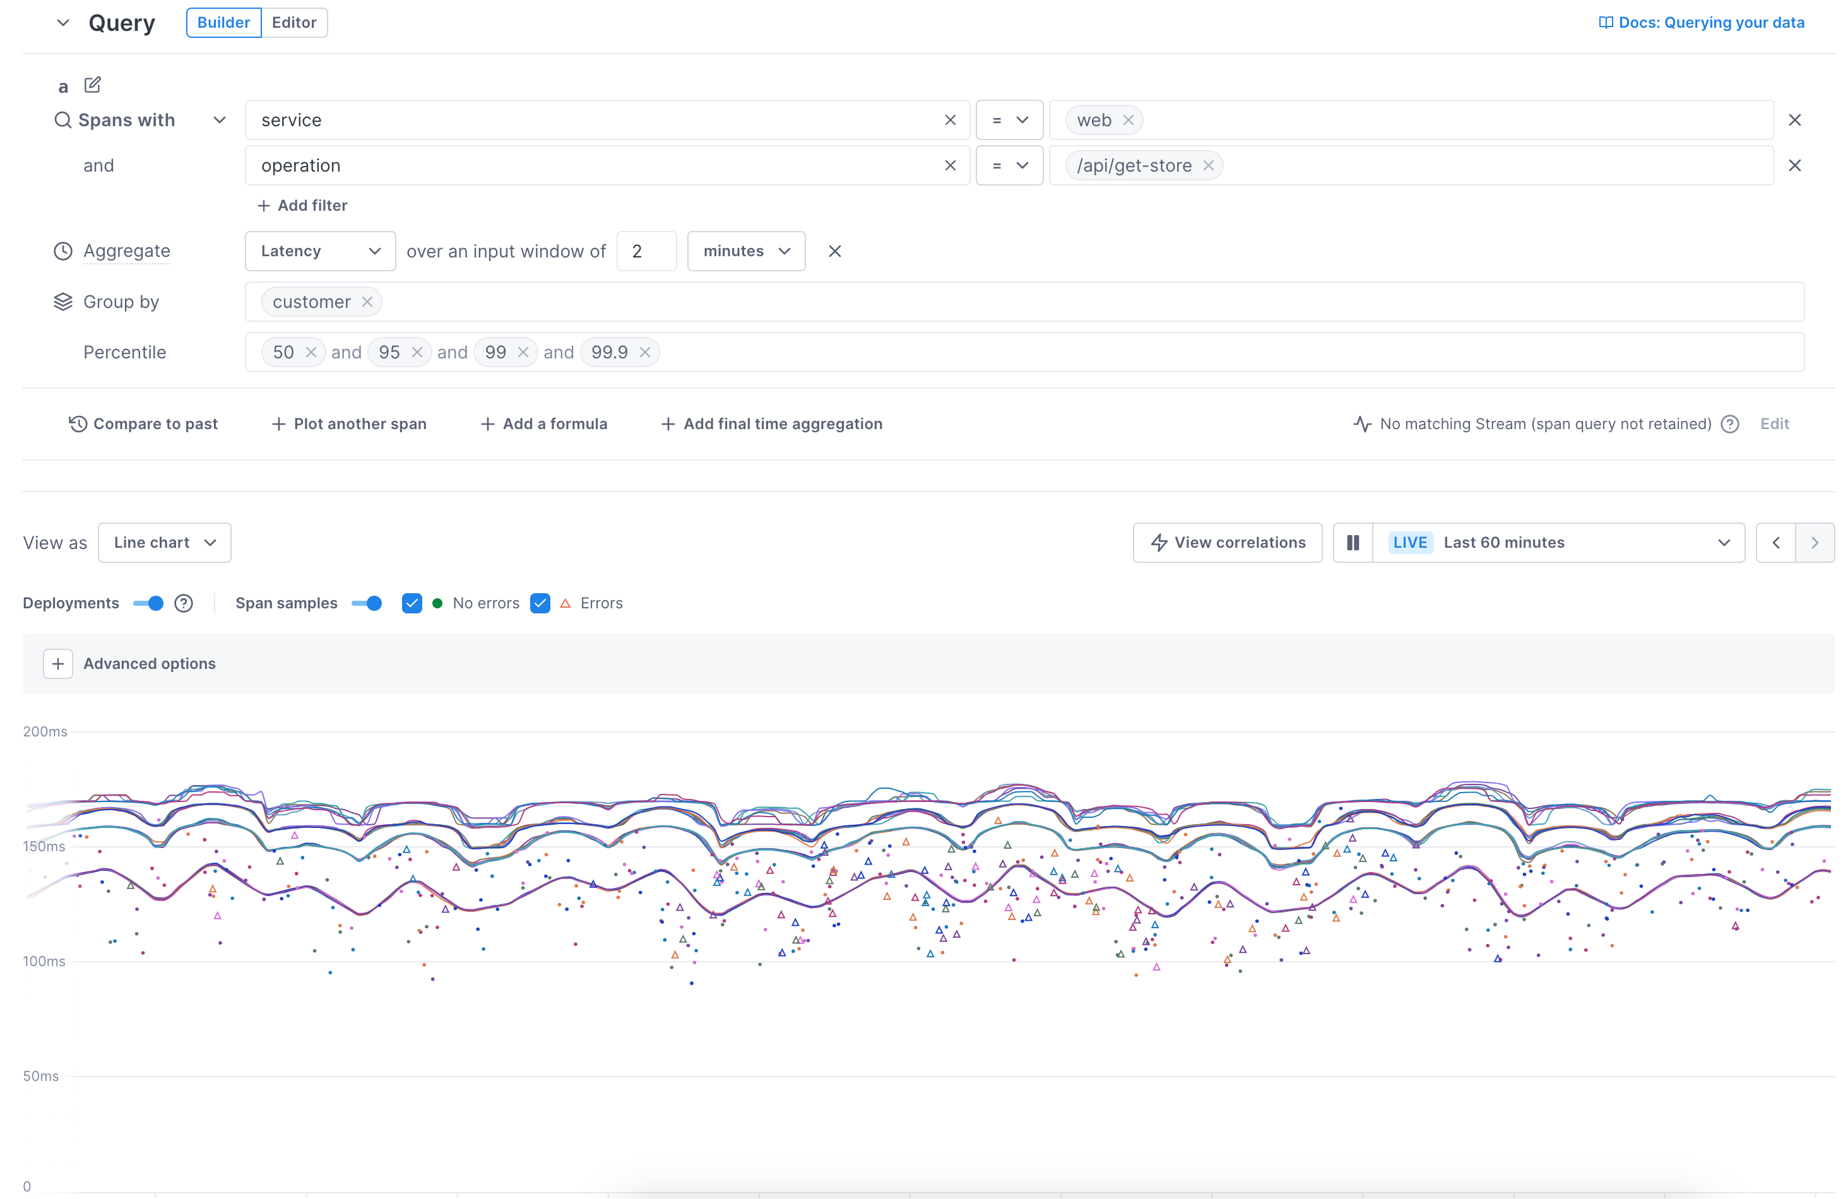Open the Latency aggregate dropdown
Image resolution: width=1848 pixels, height=1199 pixels.
[x=320, y=251]
